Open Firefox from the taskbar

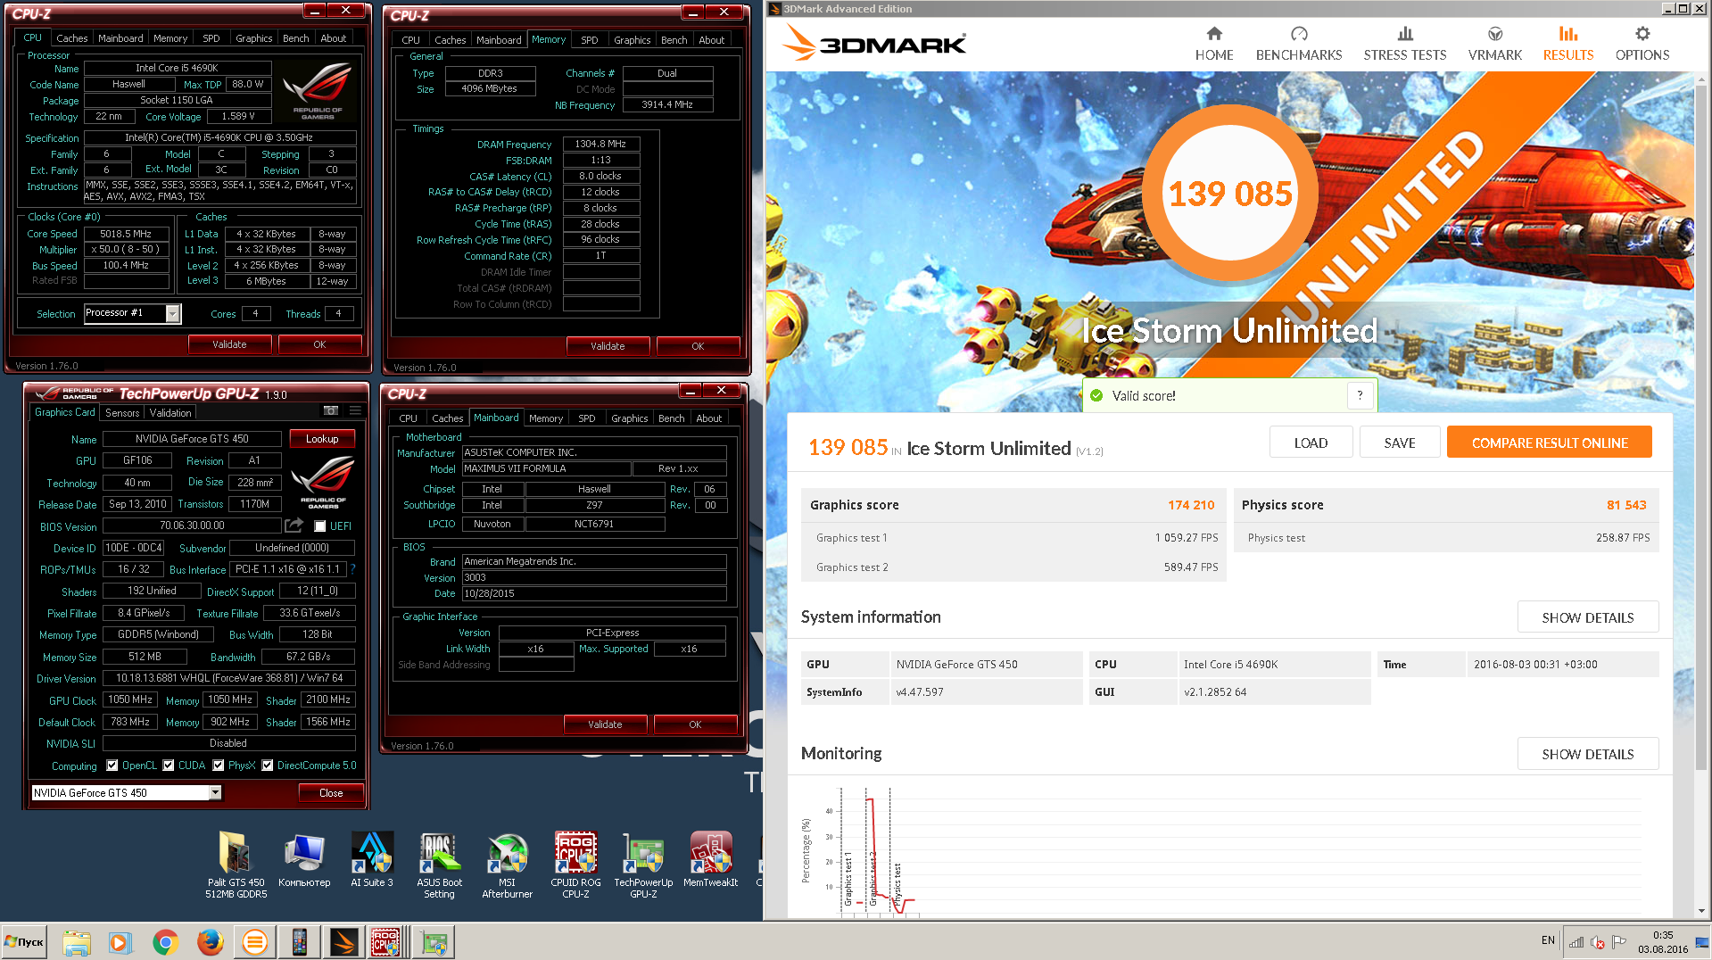[x=210, y=942]
